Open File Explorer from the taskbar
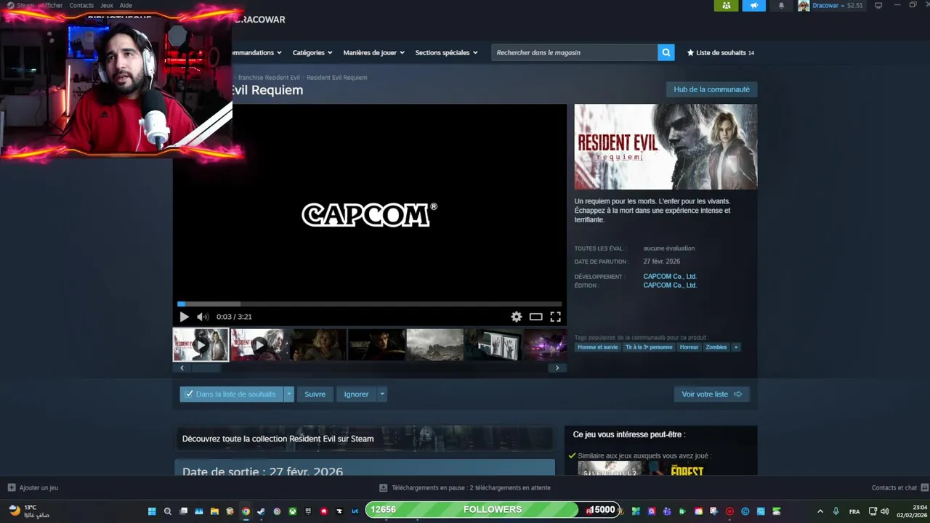The height and width of the screenshot is (523, 930). coord(214,511)
